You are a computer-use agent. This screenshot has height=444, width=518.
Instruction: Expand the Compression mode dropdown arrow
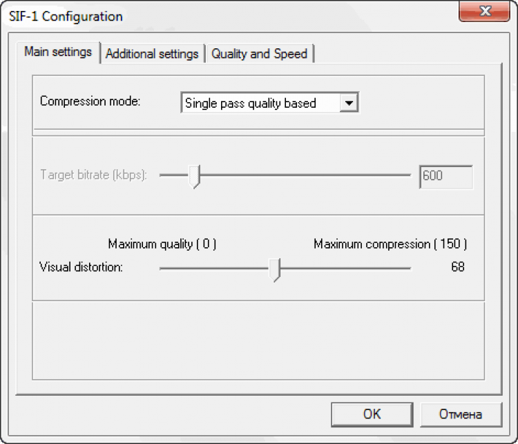[x=349, y=104]
